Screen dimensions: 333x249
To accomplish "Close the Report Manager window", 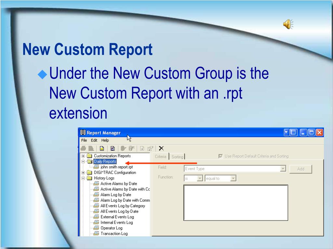I will (319, 133).
